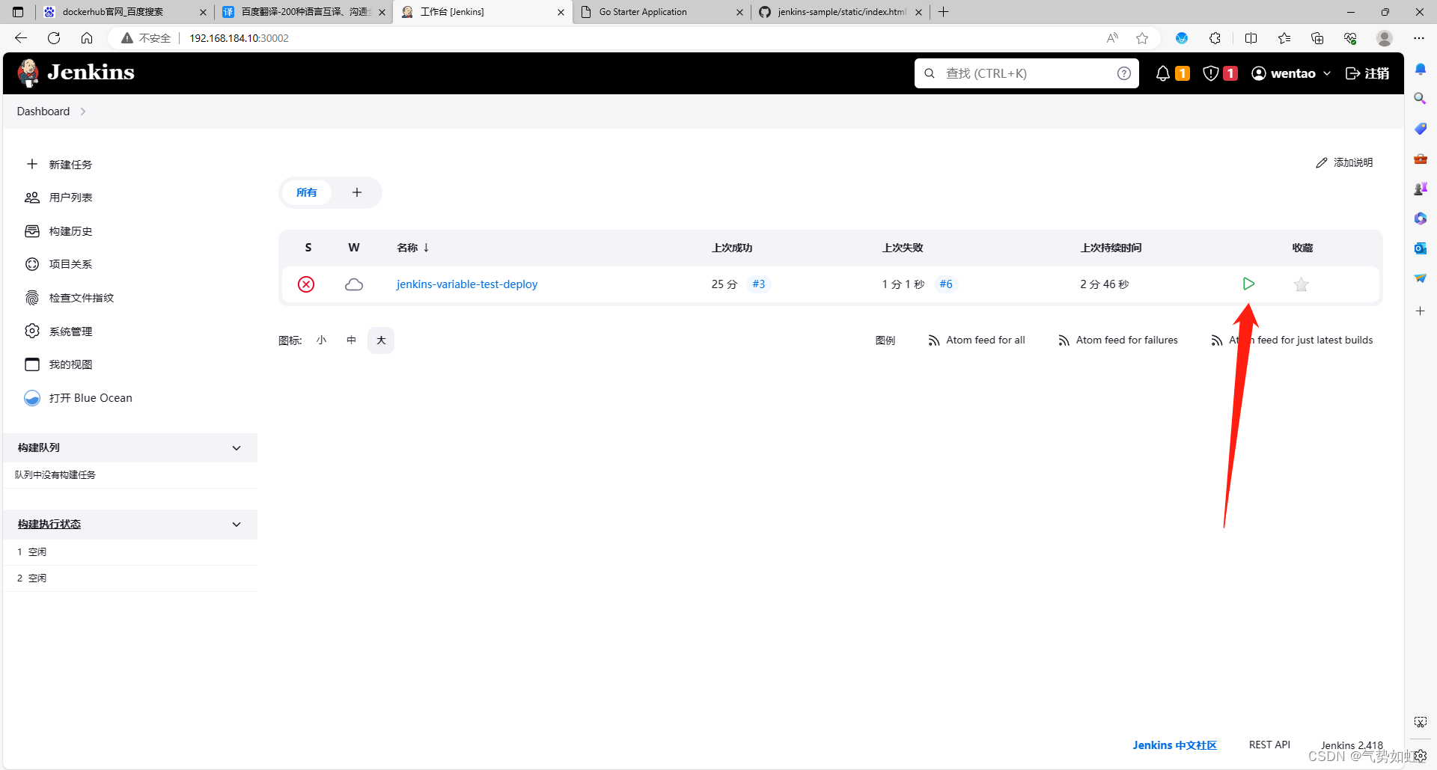Switch to the 百度翻译 browser tab

304,12
